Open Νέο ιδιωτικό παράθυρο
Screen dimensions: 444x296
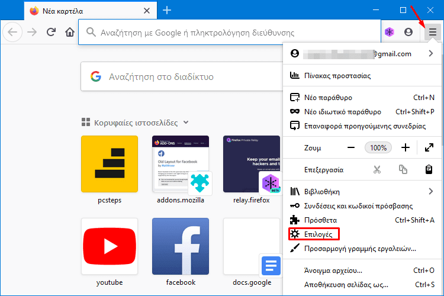tap(362, 112)
